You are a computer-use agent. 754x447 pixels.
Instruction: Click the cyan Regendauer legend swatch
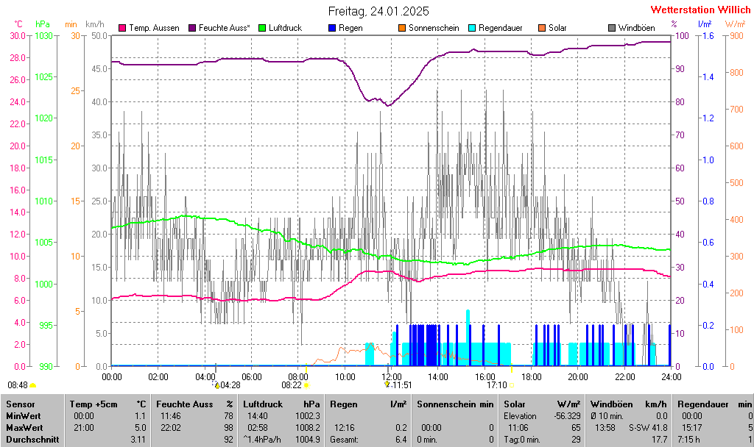point(472,29)
